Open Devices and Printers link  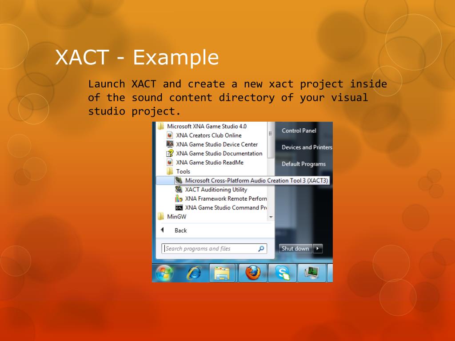pyautogui.click(x=307, y=147)
